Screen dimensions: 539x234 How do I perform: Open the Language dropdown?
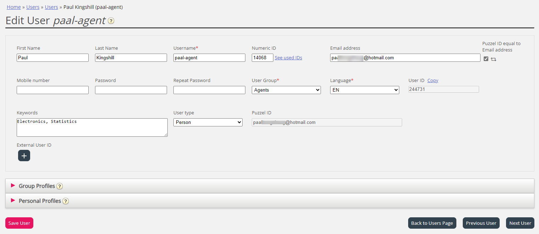pyautogui.click(x=365, y=90)
